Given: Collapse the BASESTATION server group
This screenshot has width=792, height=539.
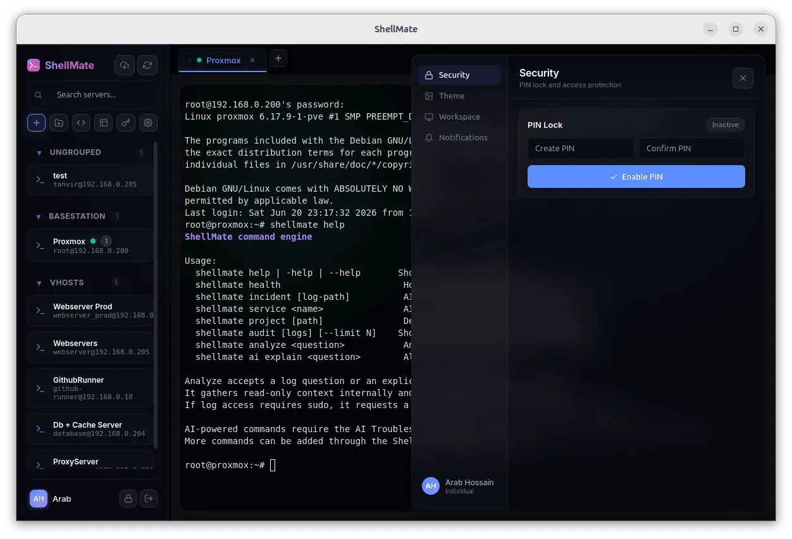Looking at the screenshot, I should tap(39, 216).
